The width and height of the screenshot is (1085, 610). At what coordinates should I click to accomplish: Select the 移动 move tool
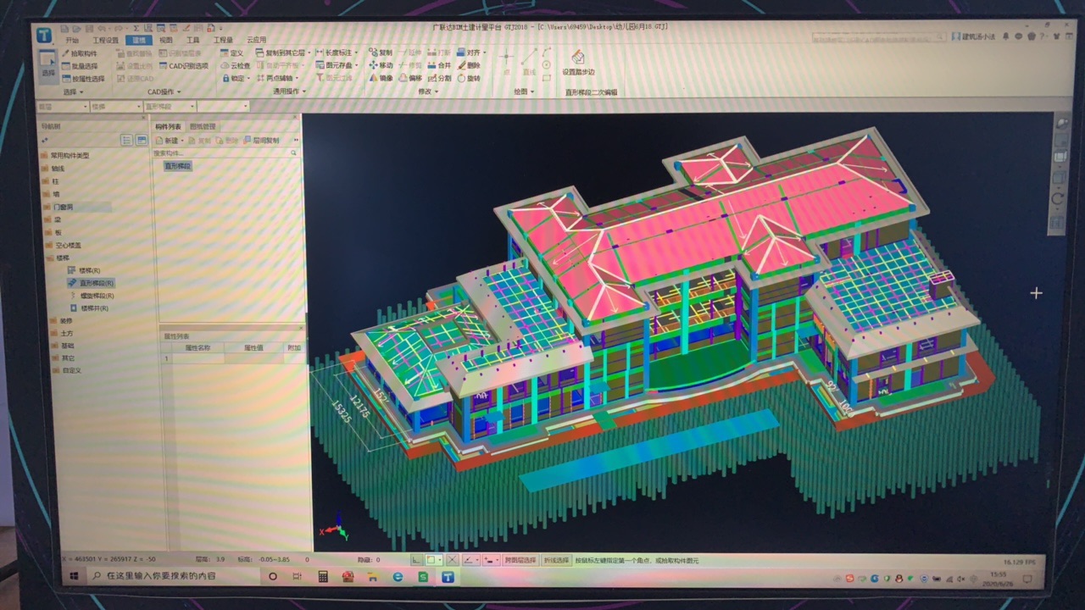(381, 65)
